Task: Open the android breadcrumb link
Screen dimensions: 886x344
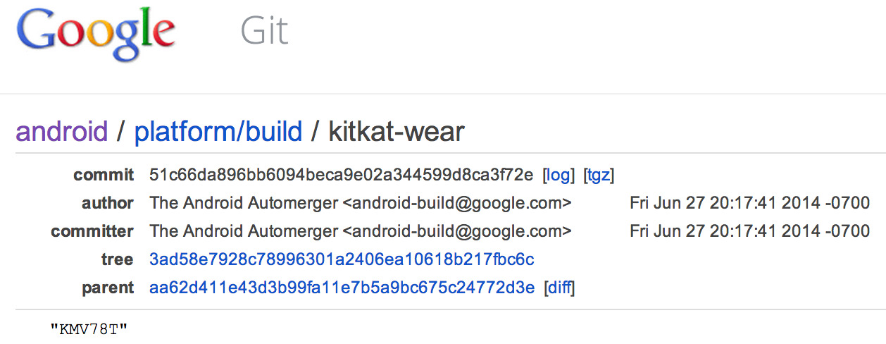Action: pos(62,132)
